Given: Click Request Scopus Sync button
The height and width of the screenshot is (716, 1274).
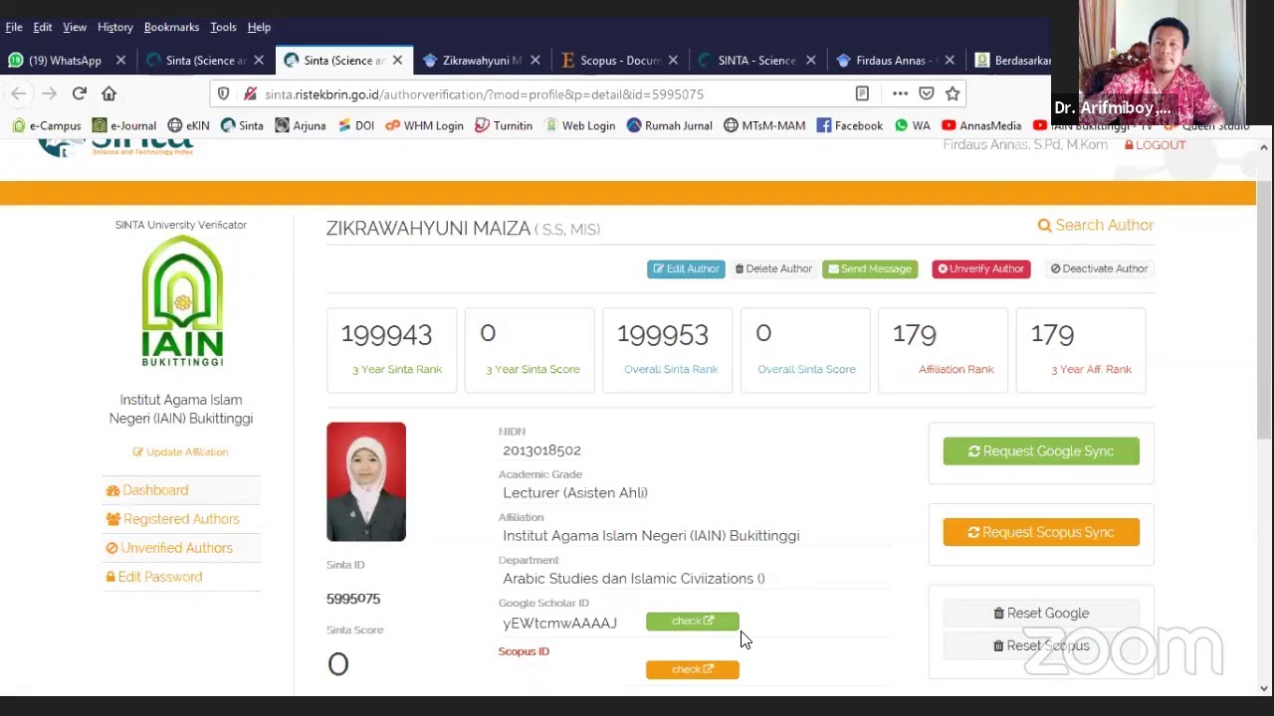Looking at the screenshot, I should [x=1041, y=532].
